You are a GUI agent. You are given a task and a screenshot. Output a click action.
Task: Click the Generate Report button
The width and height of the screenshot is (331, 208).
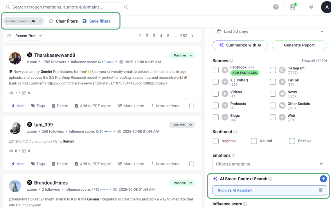299,45
